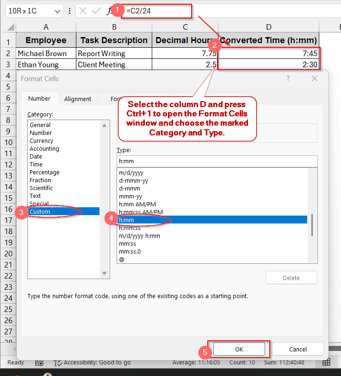Select column D header
Image resolution: width=341 pixels, height=376 pixels.
[x=269, y=27]
